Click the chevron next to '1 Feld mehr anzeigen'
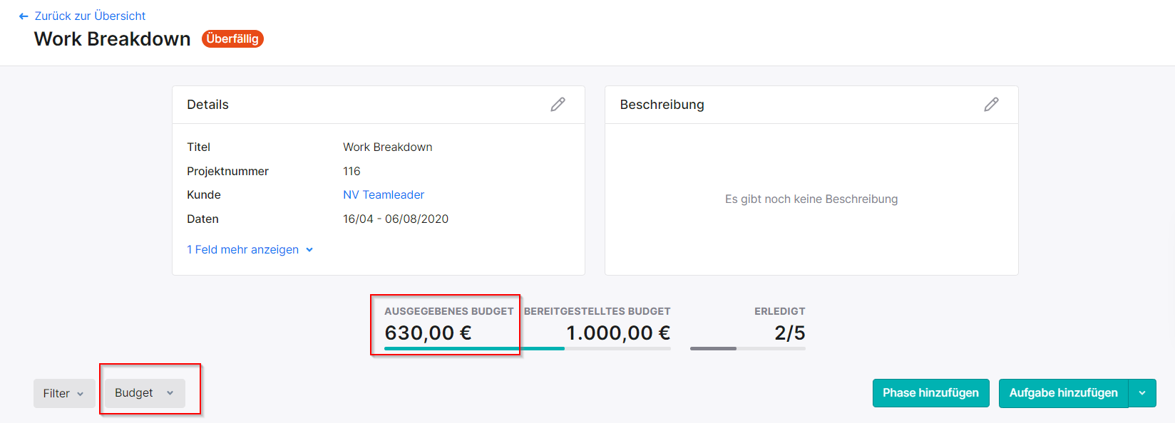 click(x=309, y=250)
